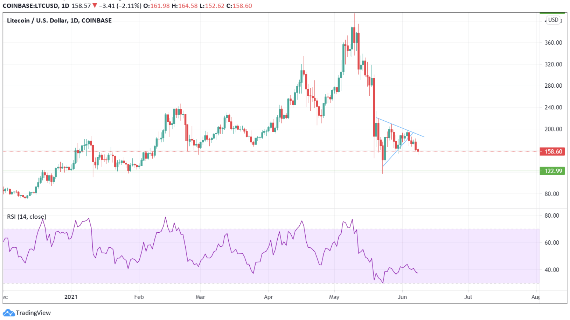This screenshot has height=320, width=570.
Task: Click the RSI 40.00 axis label
Action: point(552,270)
